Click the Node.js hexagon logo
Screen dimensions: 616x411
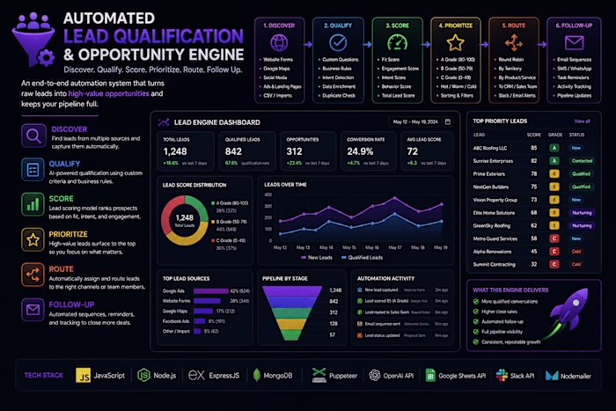tap(143, 375)
